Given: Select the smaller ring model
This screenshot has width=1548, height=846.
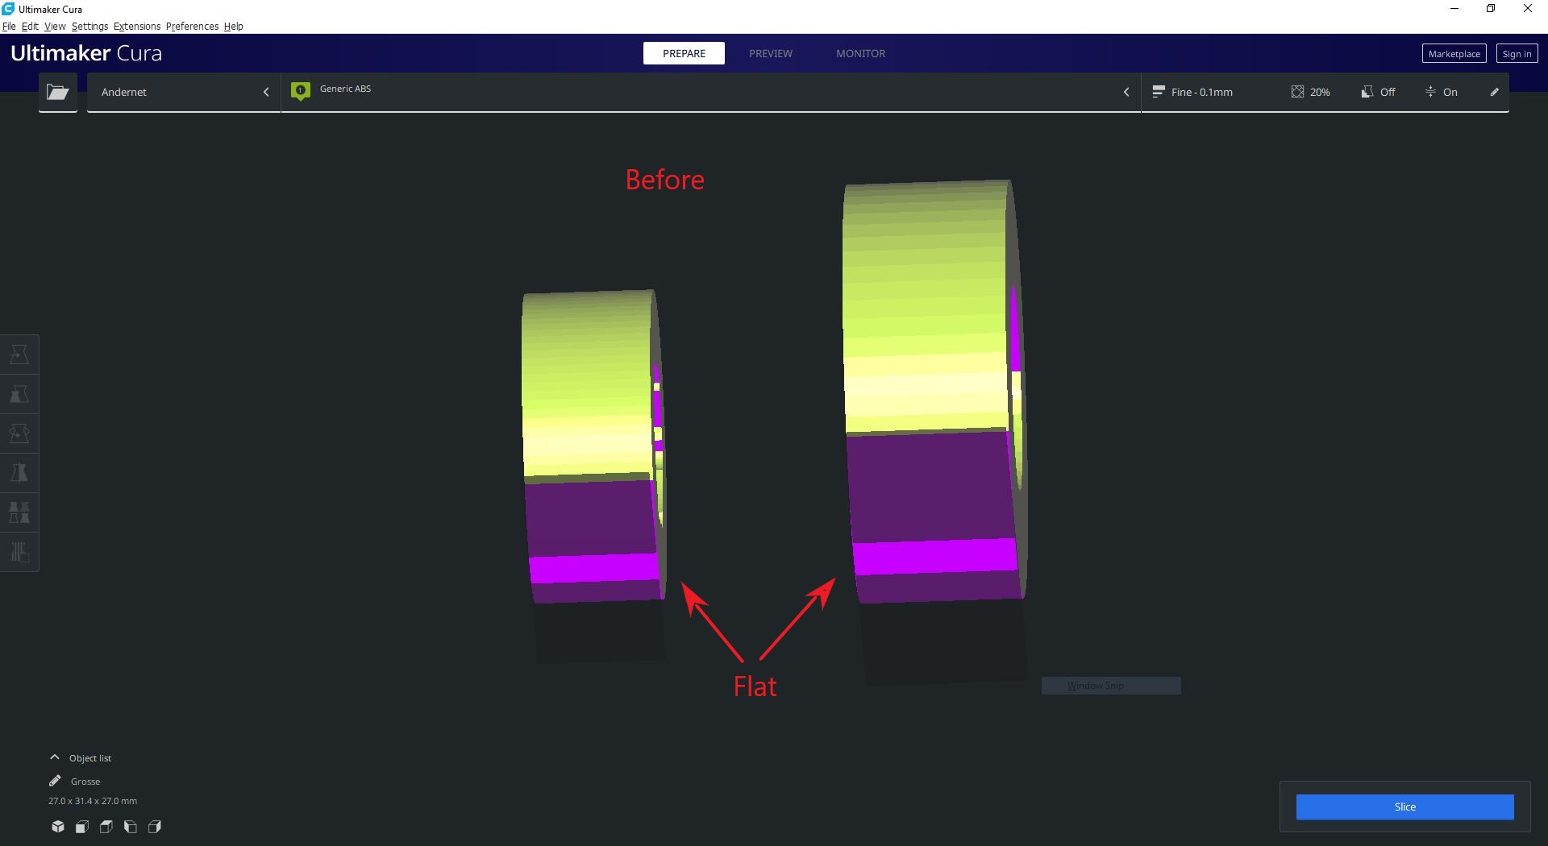Looking at the screenshot, I should click(594, 447).
